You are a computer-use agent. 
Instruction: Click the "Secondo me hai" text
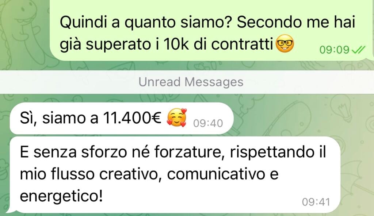point(296,22)
